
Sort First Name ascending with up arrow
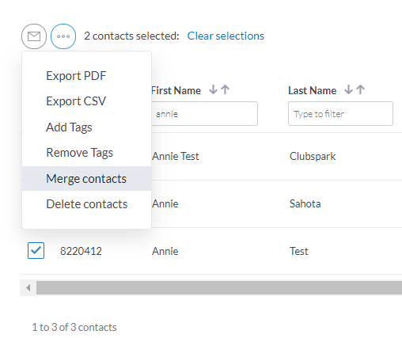(x=225, y=89)
